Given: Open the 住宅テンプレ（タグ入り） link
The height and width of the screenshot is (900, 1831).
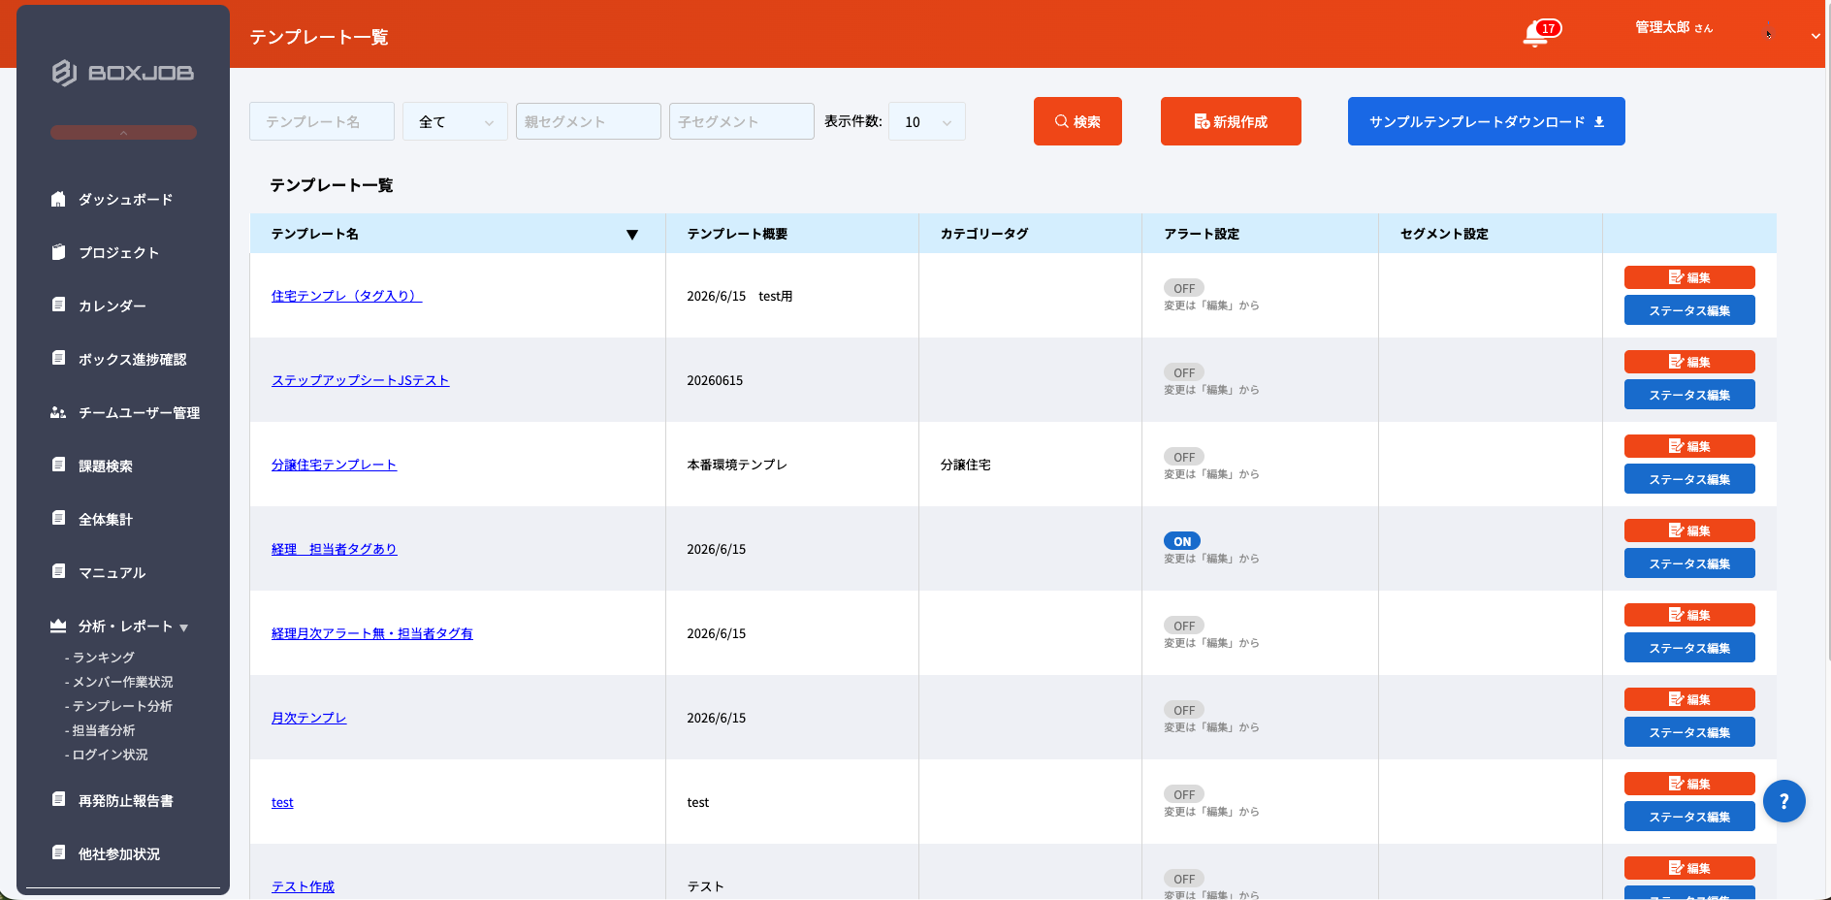Looking at the screenshot, I should 347,296.
